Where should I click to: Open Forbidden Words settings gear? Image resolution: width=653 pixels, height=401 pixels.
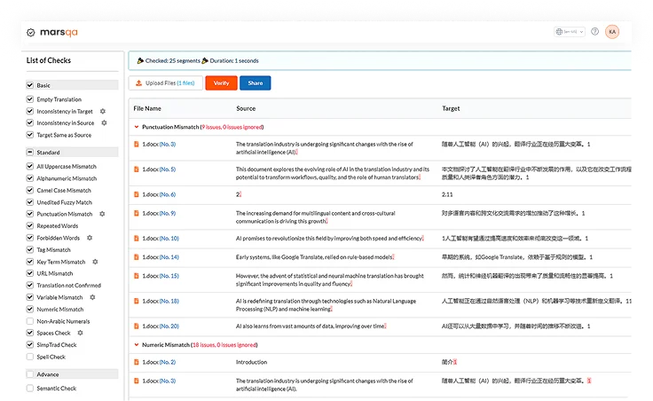[x=90, y=238]
